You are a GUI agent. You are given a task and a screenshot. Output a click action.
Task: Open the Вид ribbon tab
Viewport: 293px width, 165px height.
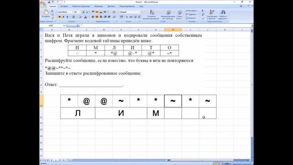tap(141, 6)
